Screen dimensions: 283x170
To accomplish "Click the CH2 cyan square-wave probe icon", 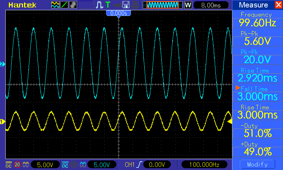I will tap(83, 165).
